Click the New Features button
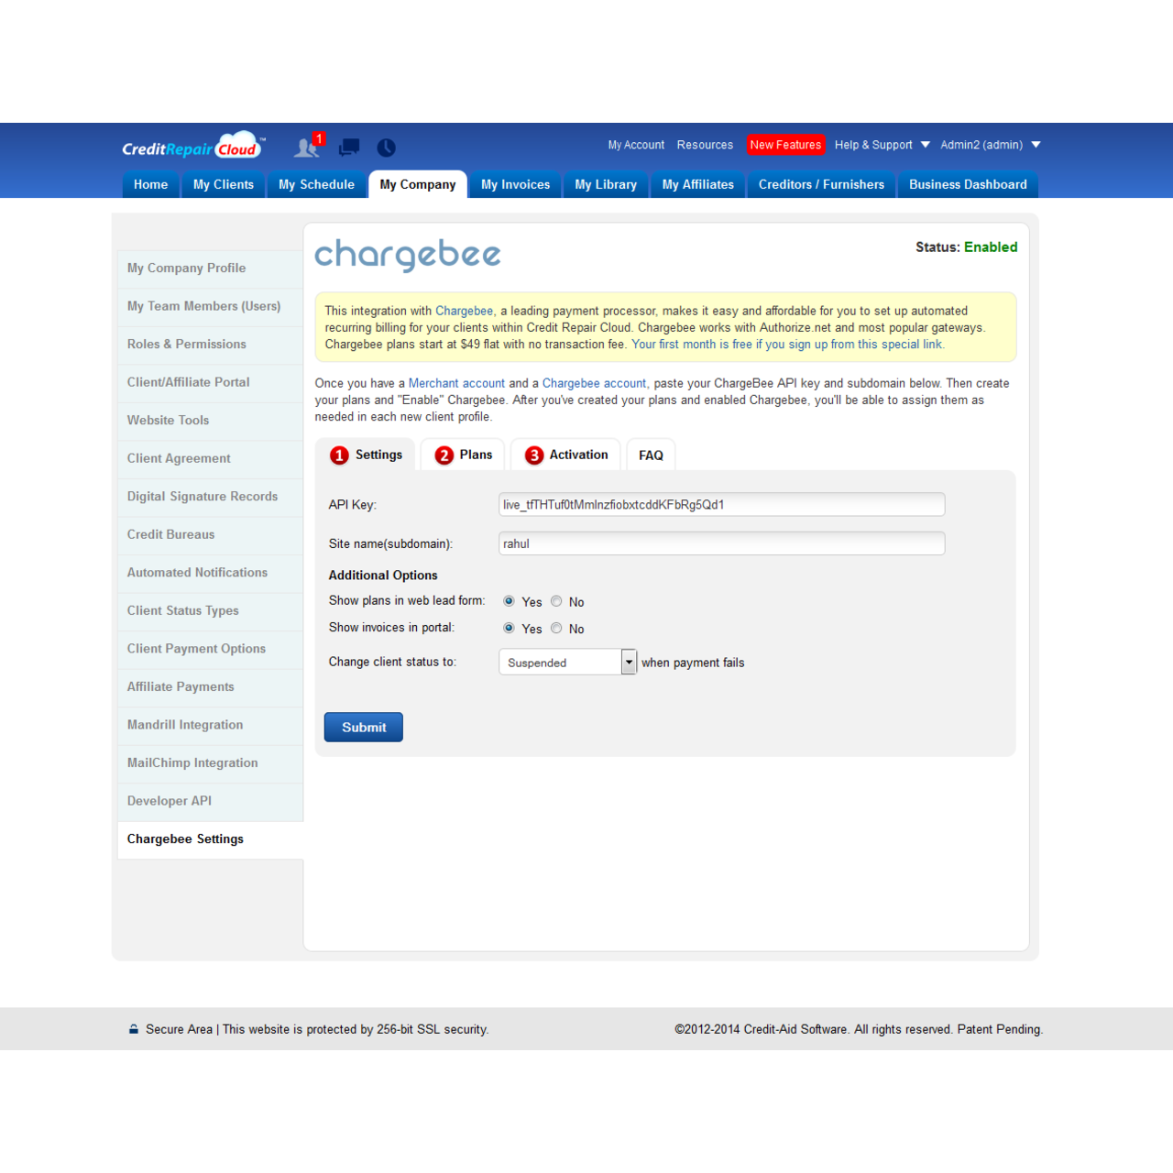 [785, 145]
